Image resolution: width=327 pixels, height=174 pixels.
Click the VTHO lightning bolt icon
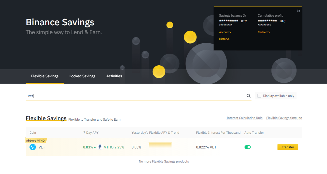pyautogui.click(x=100, y=147)
